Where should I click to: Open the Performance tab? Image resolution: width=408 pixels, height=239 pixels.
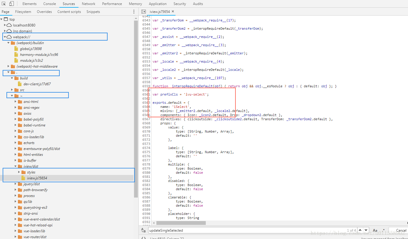[x=112, y=4]
